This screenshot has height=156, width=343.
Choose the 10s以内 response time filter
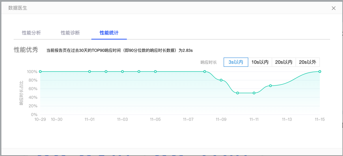[260, 62]
